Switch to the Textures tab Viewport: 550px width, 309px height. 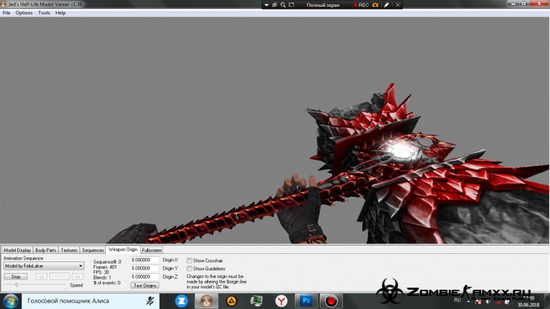tap(69, 250)
